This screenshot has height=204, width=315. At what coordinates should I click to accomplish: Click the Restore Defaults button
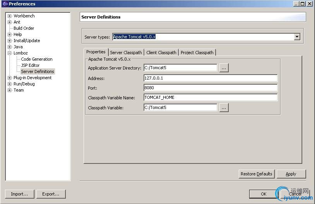tap(256, 174)
